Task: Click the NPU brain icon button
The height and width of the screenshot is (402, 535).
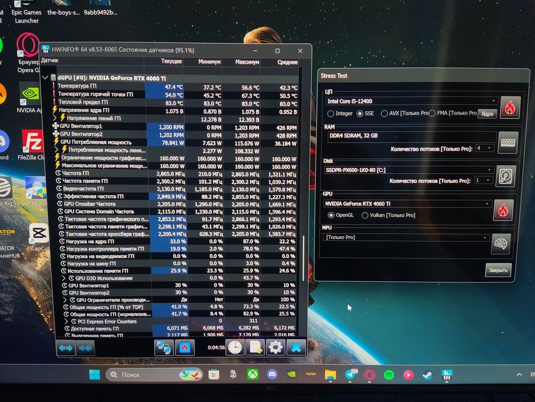Action: [501, 243]
